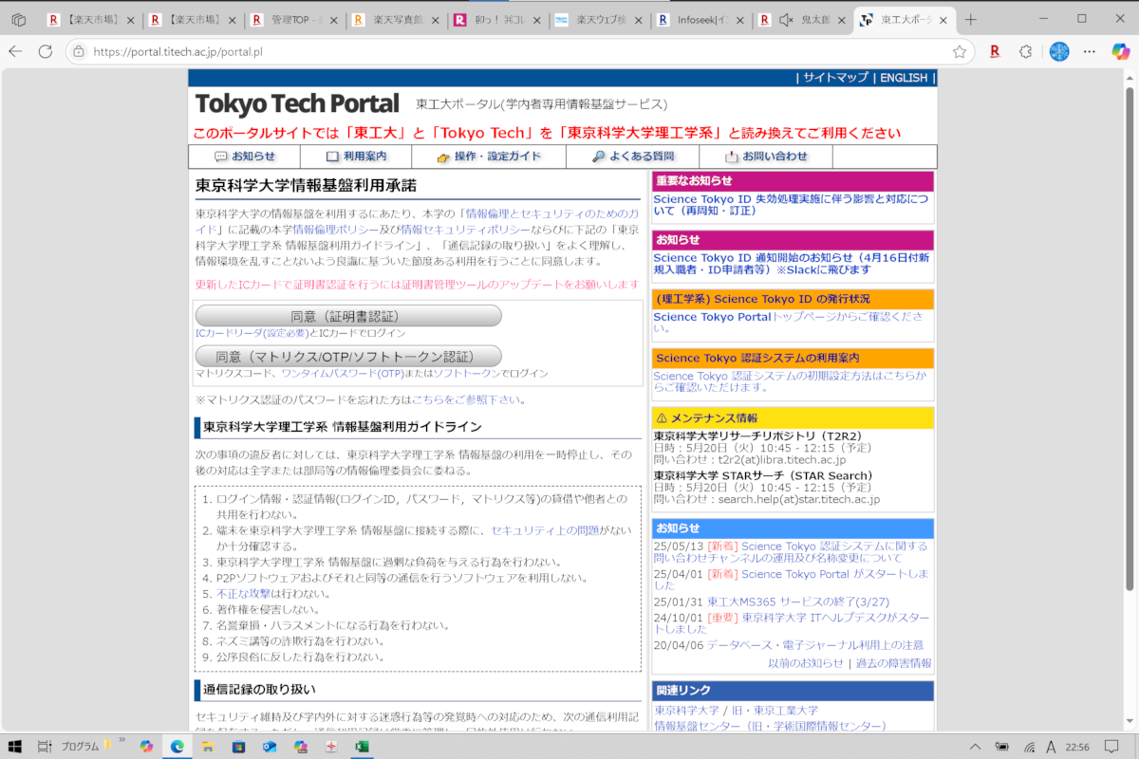Open Task View on the taskbar
The image size is (1139, 759).
tap(46, 747)
